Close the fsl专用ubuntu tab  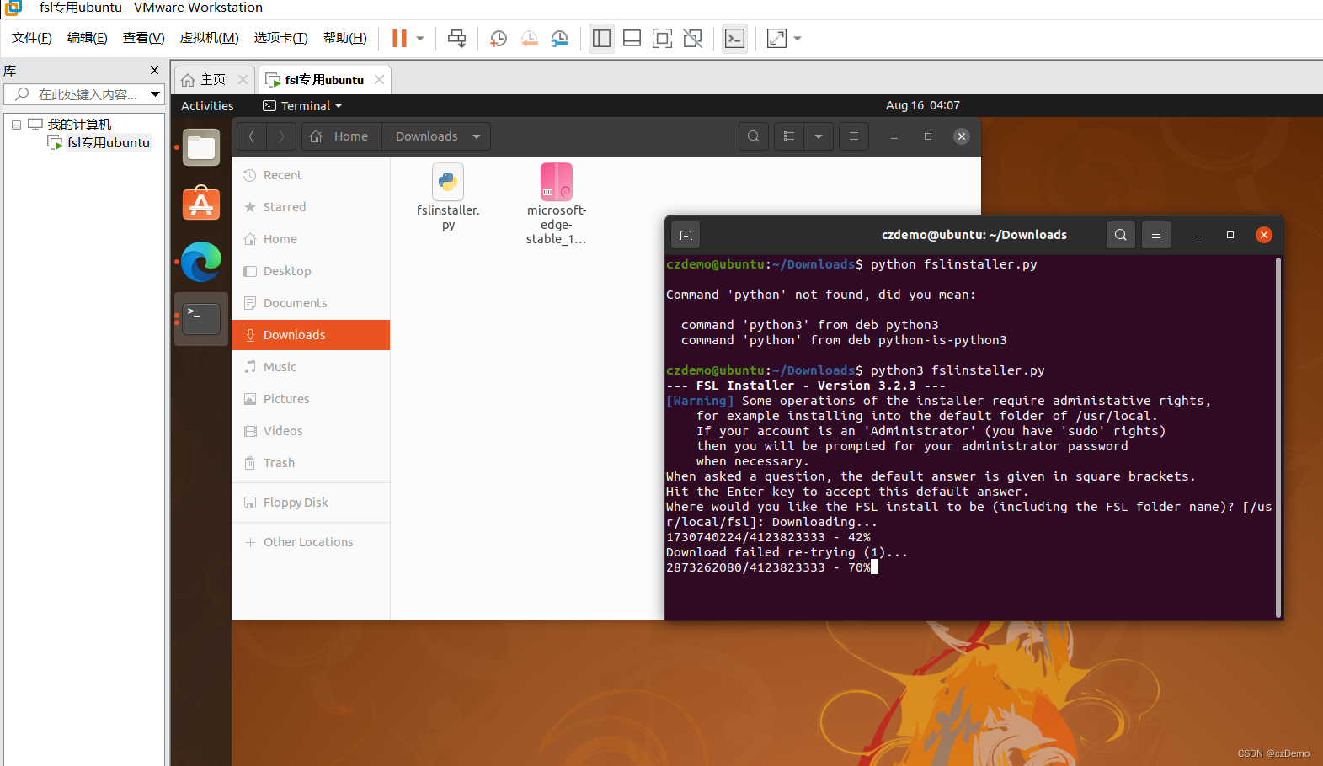click(x=380, y=80)
